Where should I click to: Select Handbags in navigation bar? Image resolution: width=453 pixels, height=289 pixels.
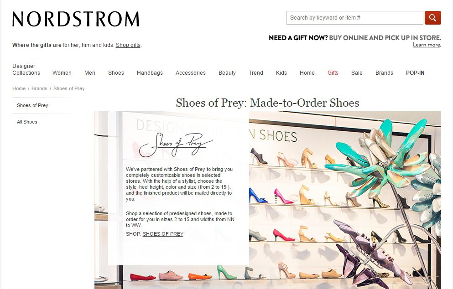(x=150, y=73)
